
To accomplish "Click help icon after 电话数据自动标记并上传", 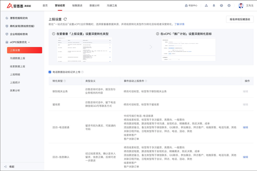I will [82, 72].
